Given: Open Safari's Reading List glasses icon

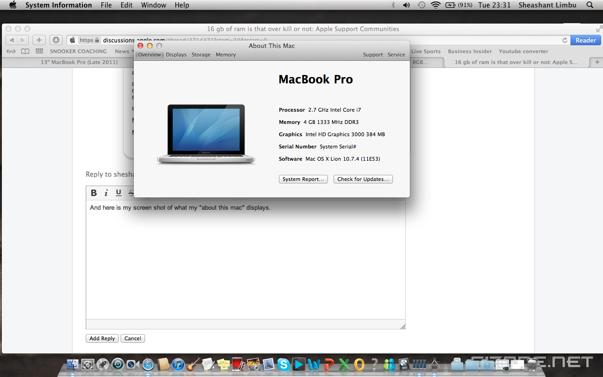Looking at the screenshot, I should coord(11,51).
